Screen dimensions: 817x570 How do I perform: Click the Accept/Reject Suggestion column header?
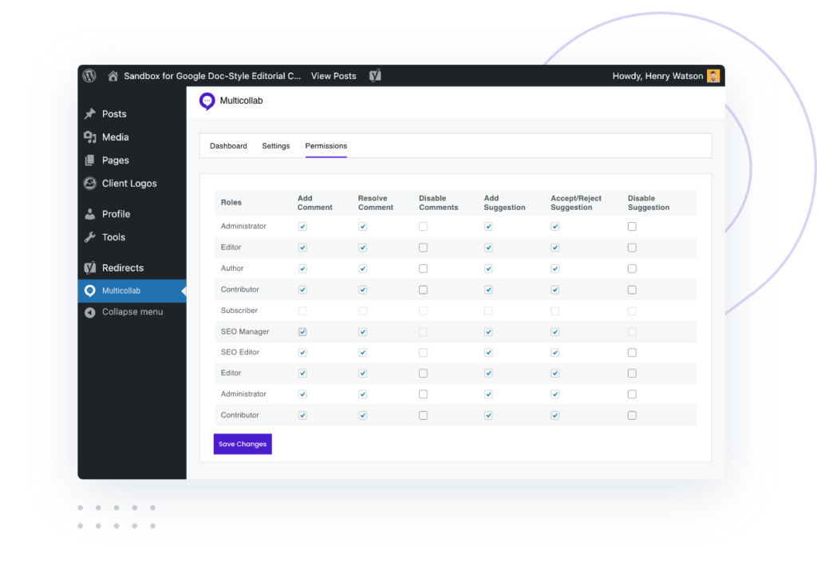coord(576,203)
